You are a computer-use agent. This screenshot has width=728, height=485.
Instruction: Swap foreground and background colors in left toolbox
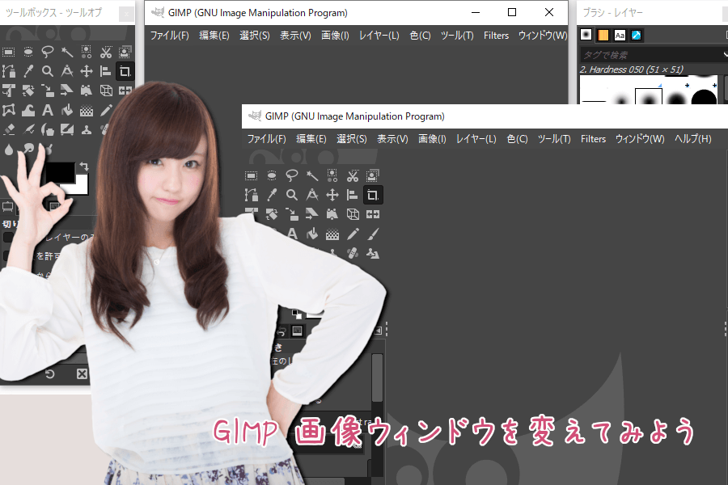click(83, 167)
